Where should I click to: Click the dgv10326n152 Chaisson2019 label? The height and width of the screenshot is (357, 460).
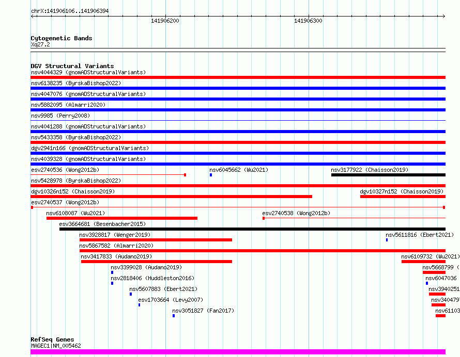pyautogui.click(x=73, y=191)
